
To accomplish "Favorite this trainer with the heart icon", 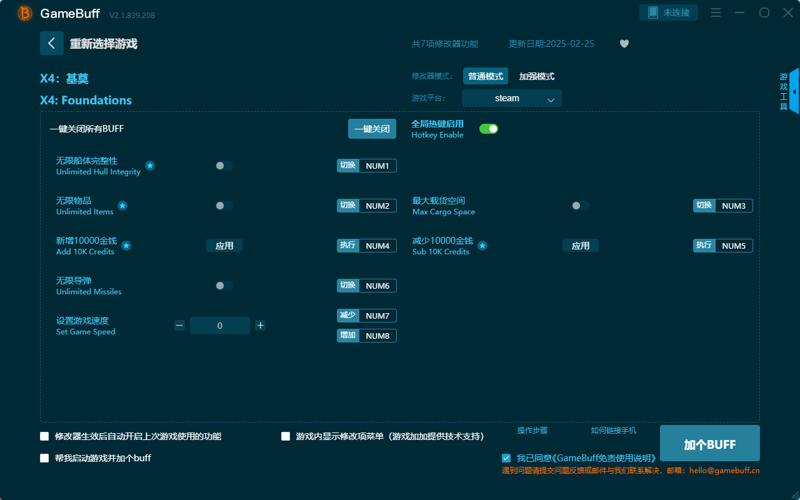I will [x=624, y=44].
